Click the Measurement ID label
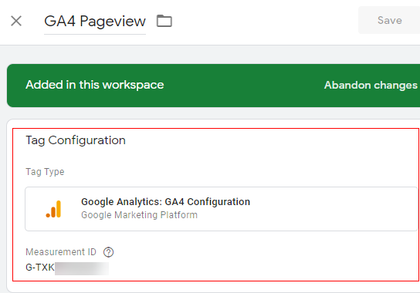 tap(61, 252)
